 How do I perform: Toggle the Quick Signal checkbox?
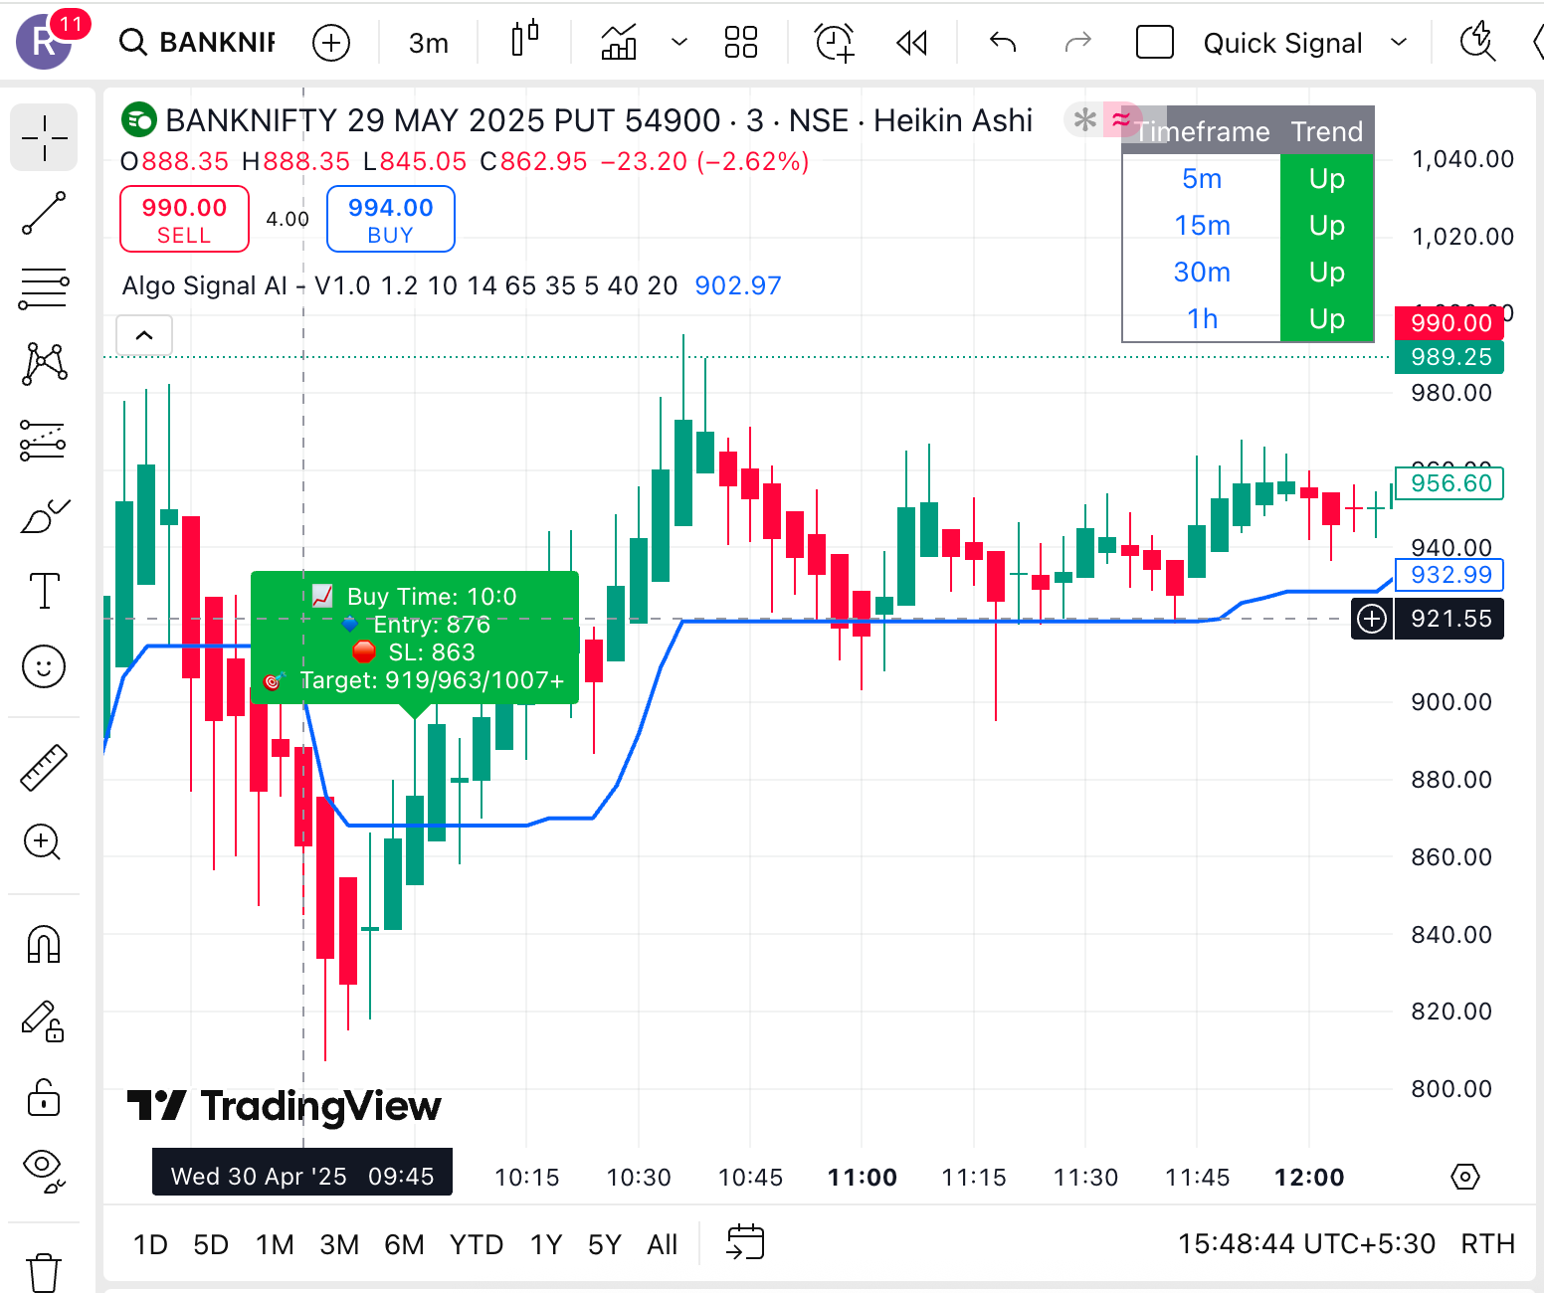[x=1155, y=42]
